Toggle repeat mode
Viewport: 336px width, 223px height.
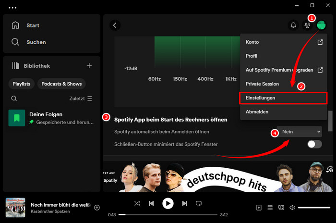click(x=199, y=203)
